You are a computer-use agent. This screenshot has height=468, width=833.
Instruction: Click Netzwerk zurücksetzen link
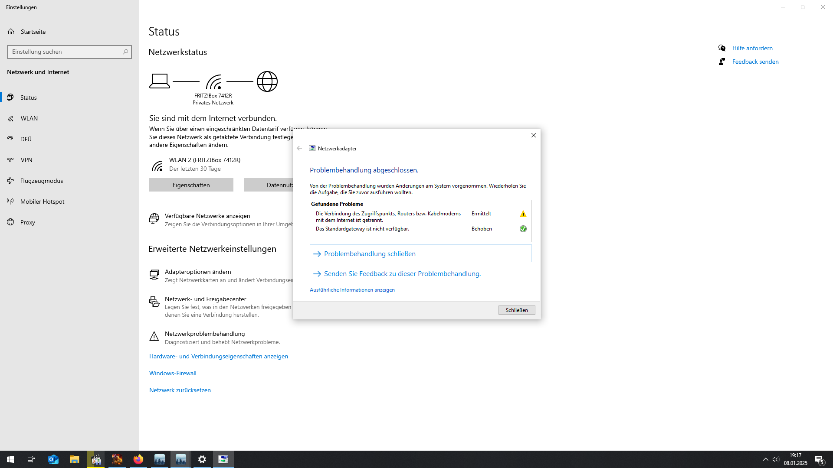180,390
